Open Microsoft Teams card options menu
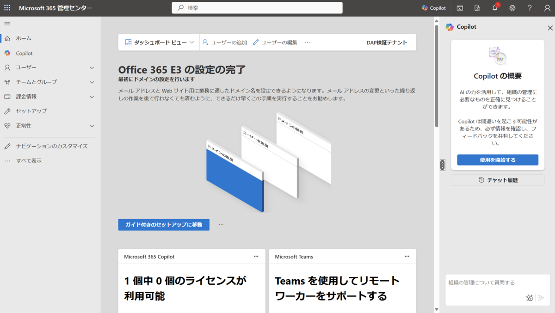The image size is (555, 313). point(407,256)
